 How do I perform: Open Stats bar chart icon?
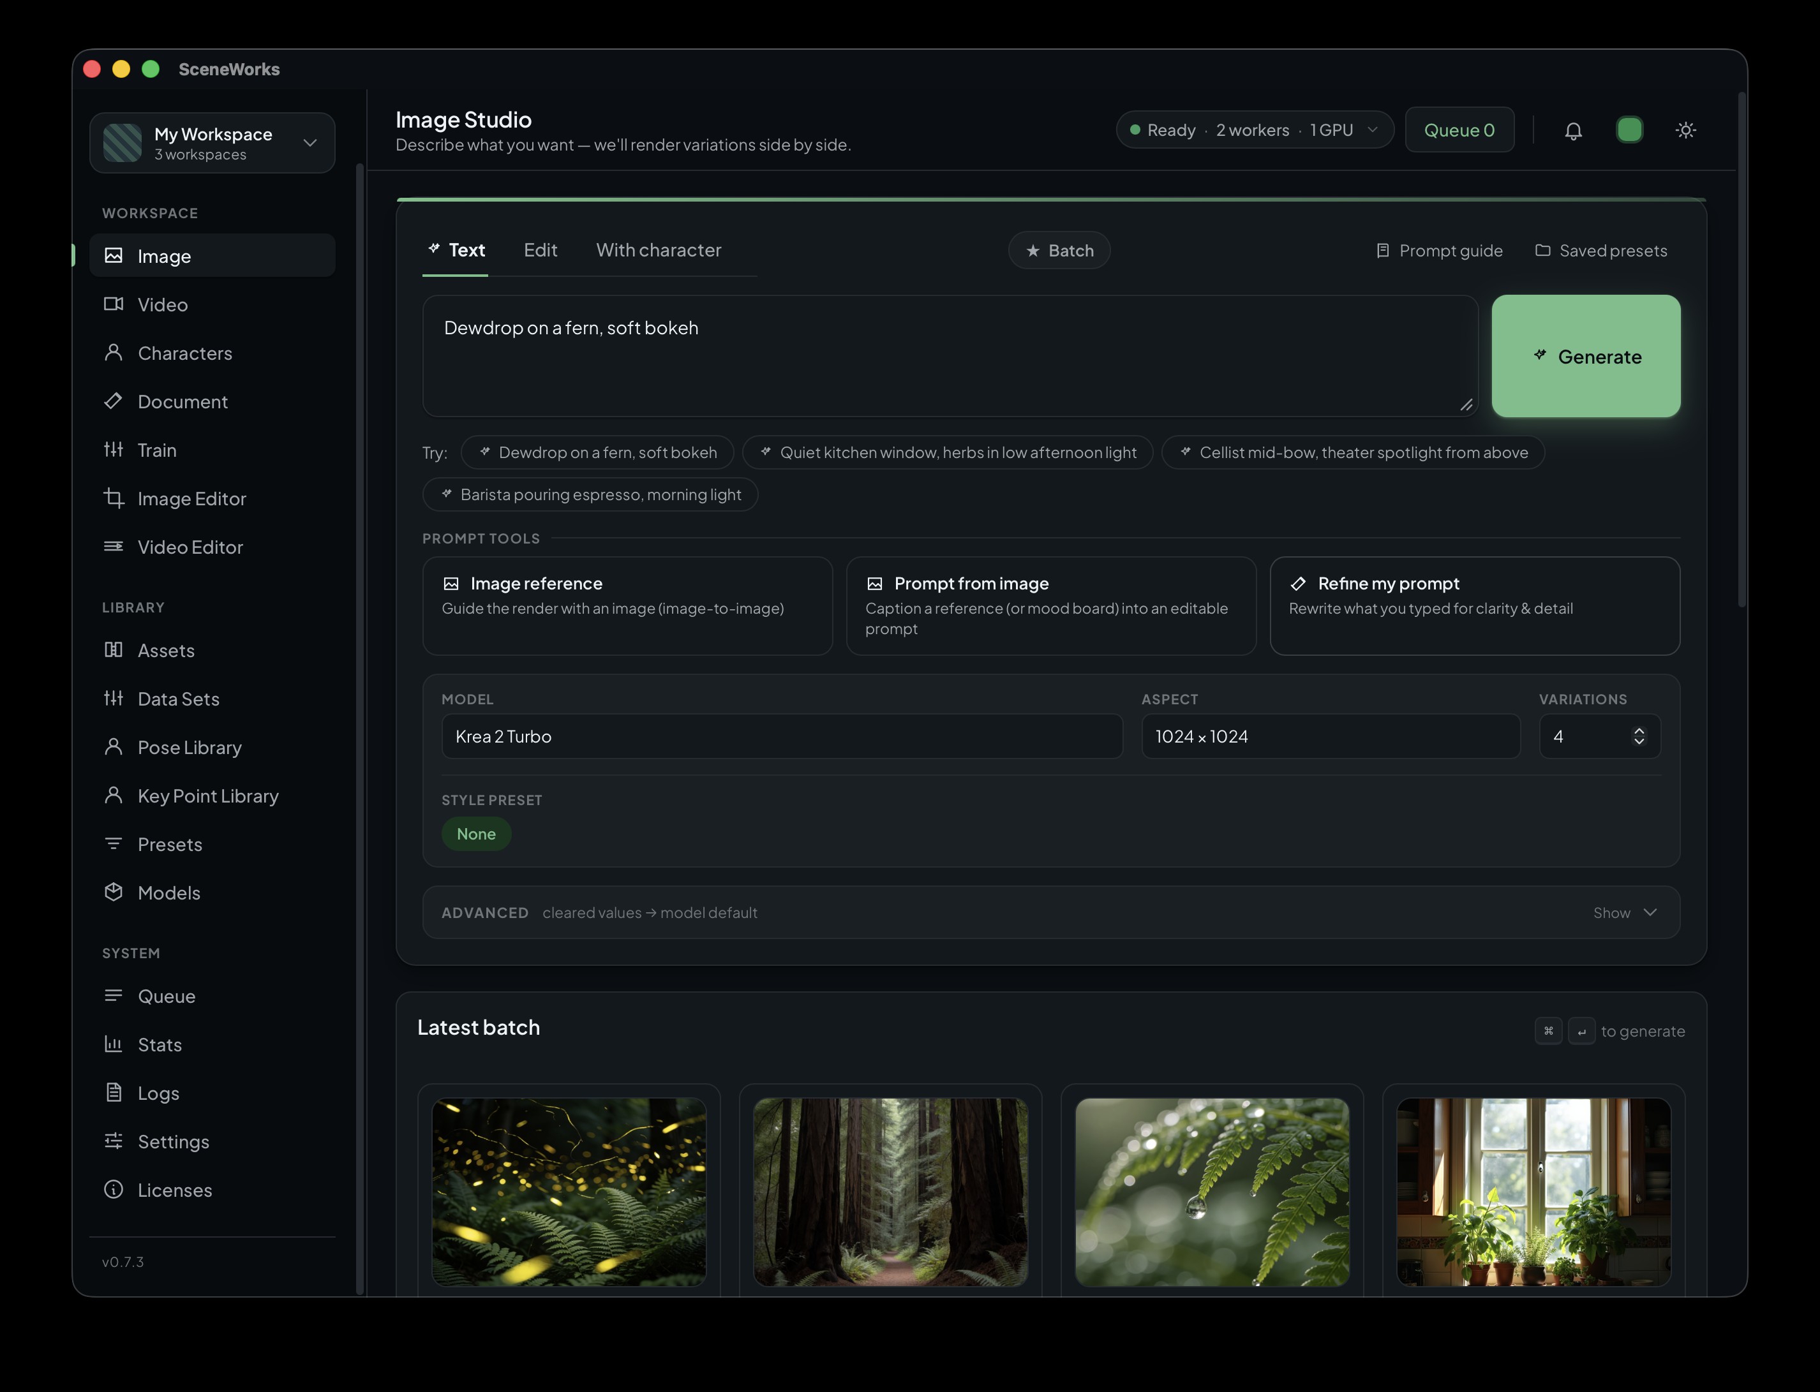pos(114,1044)
